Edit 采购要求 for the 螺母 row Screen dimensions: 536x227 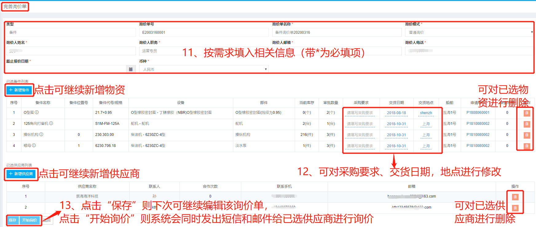[360, 146]
